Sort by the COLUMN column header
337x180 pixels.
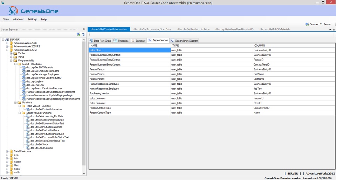click(x=294, y=46)
